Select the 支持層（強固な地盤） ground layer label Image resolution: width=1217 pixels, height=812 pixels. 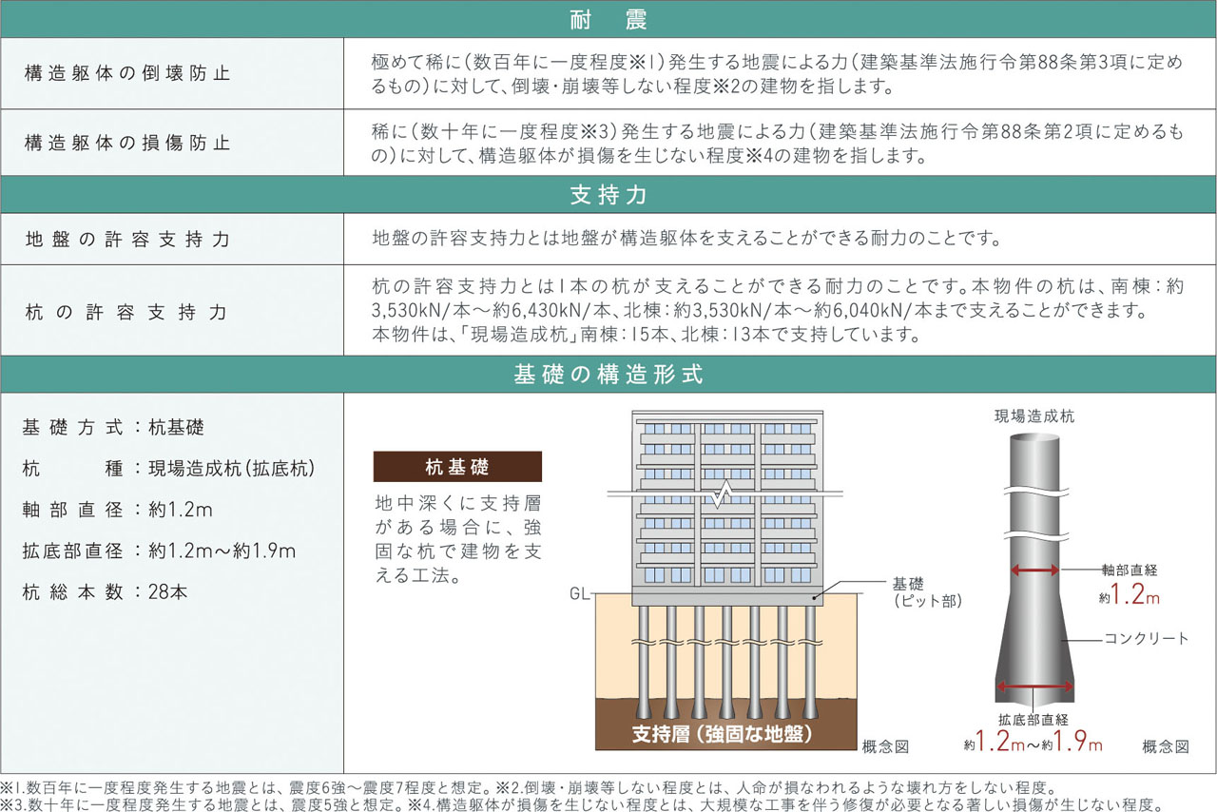click(724, 733)
